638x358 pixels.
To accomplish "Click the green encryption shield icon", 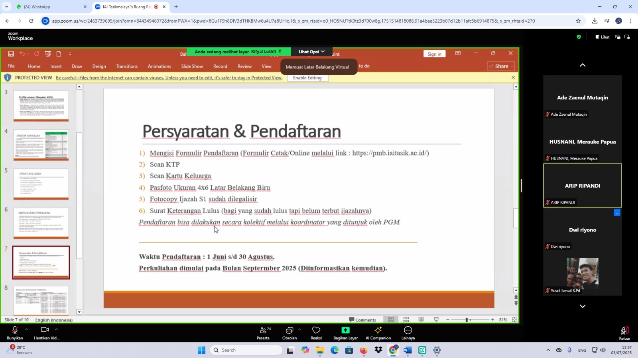I will tap(579, 37).
